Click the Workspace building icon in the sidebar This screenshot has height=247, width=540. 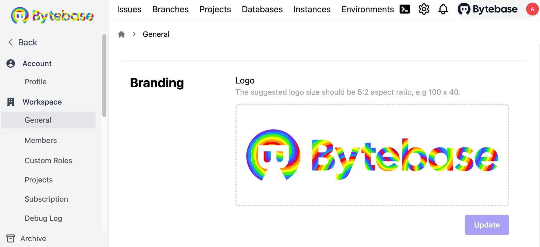point(10,102)
